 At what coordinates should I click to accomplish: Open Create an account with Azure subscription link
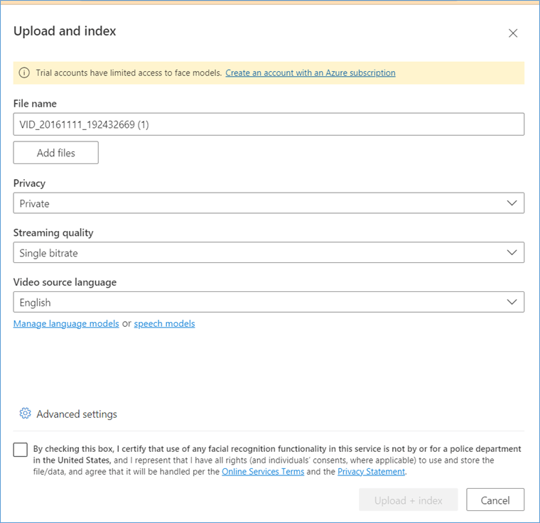[310, 73]
